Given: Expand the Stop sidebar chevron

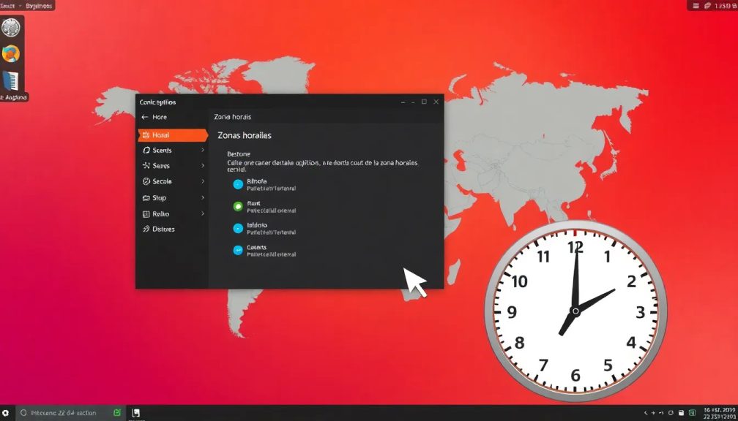Looking at the screenshot, I should pyautogui.click(x=203, y=197).
